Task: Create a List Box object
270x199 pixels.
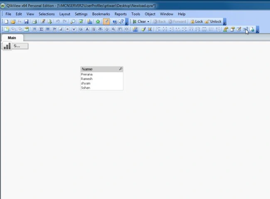Action: point(34,29)
